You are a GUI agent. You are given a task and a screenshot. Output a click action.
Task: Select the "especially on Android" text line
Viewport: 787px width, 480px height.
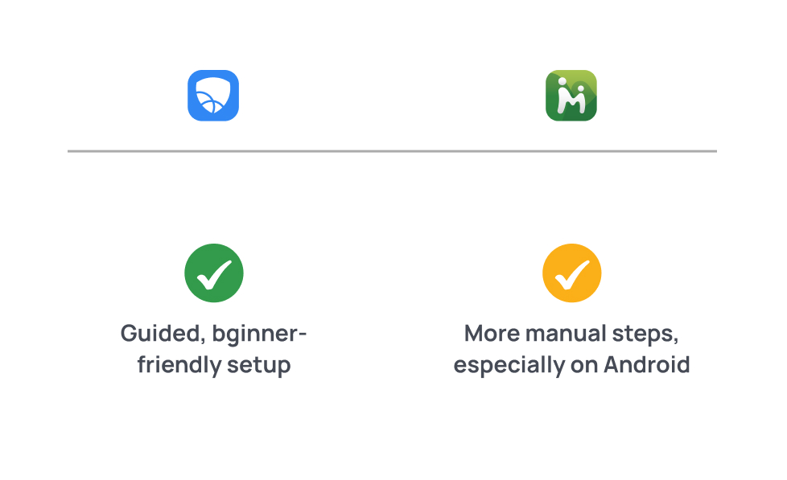[x=572, y=365]
